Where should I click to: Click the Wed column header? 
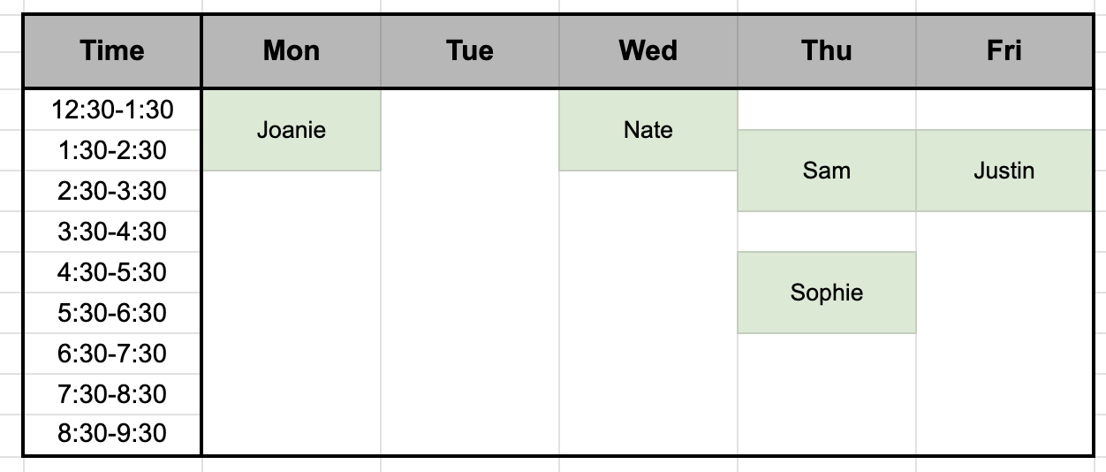(648, 50)
